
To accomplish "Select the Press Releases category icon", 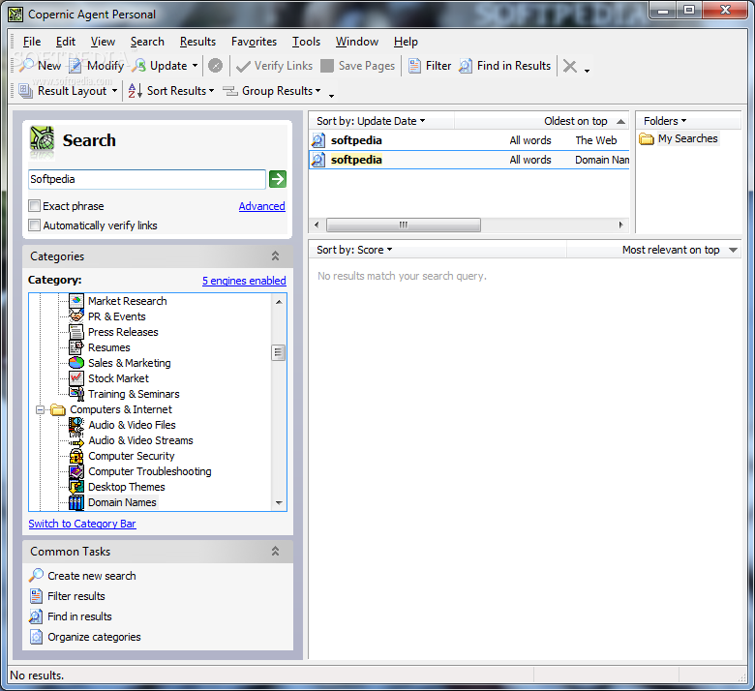I will tap(76, 332).
